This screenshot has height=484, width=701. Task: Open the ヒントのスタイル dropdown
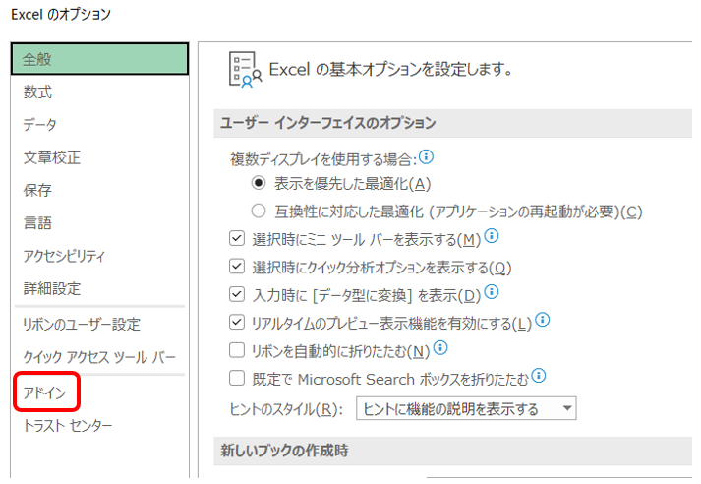pyautogui.click(x=466, y=408)
